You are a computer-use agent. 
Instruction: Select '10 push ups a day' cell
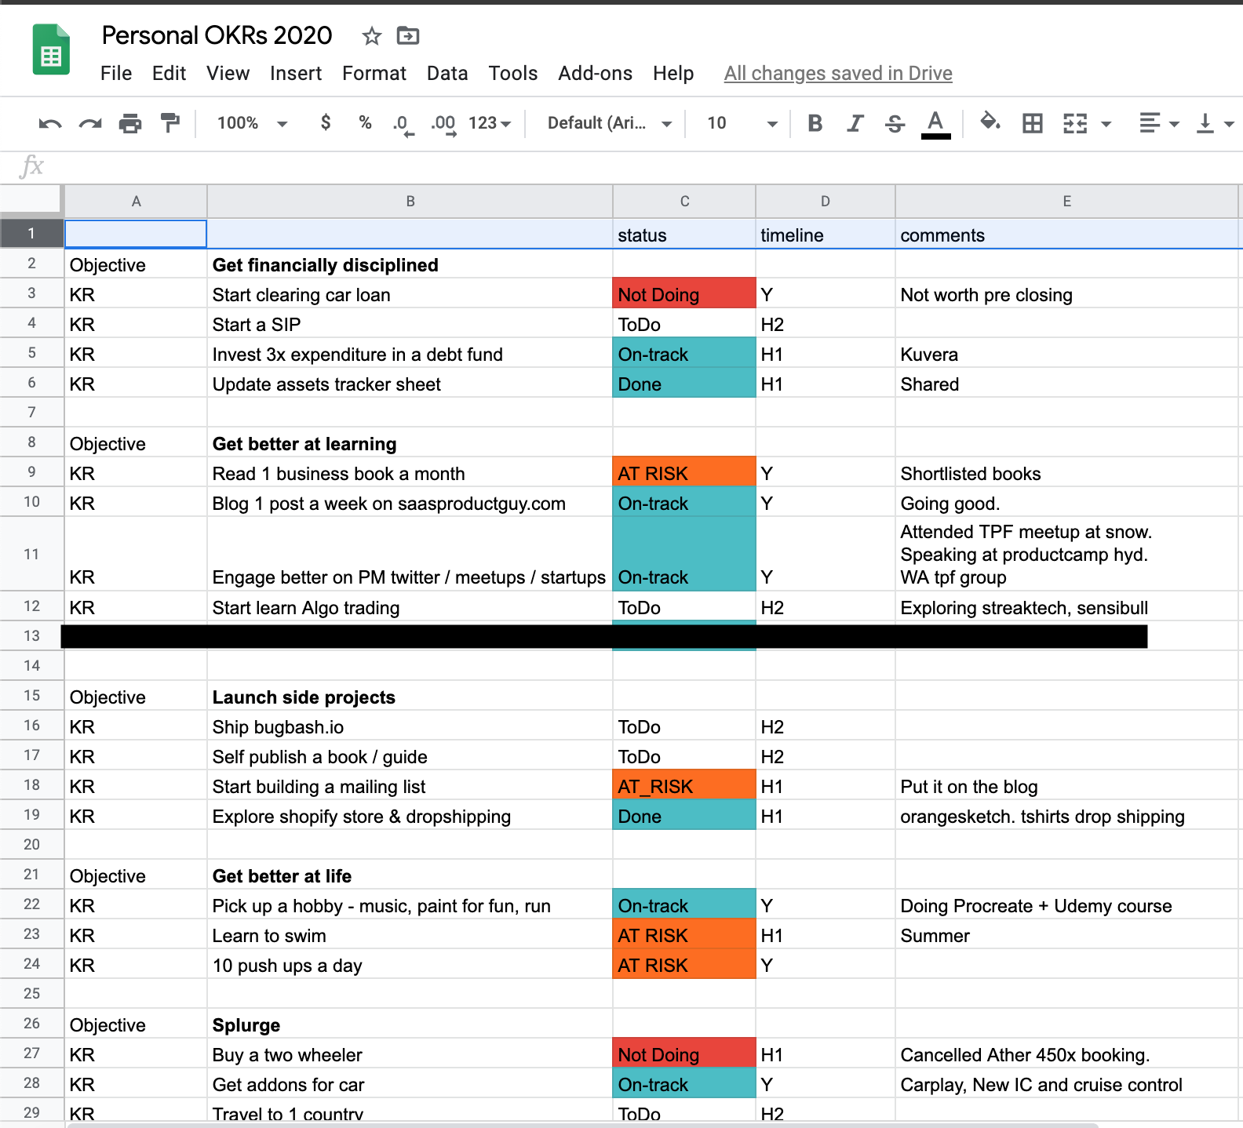410,964
